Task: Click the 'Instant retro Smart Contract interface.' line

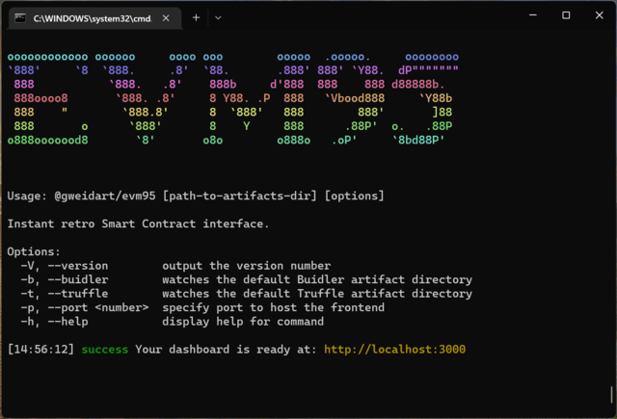Action: [138, 224]
